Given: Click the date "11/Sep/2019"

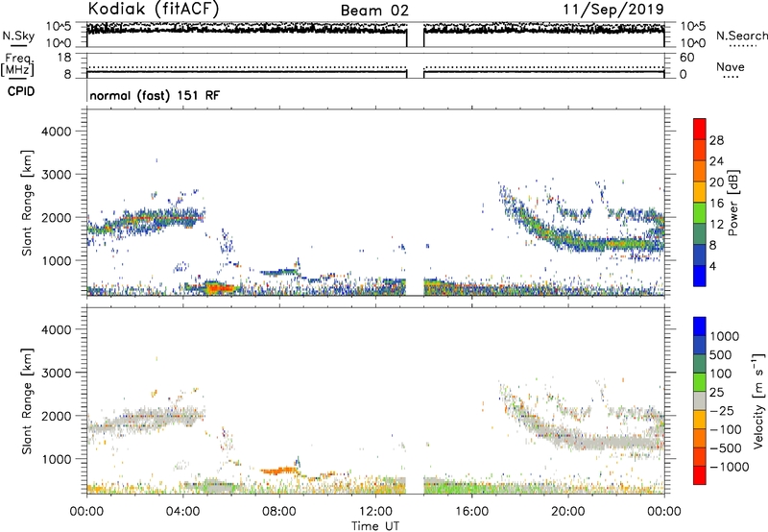Looking at the screenshot, I should point(613,10).
